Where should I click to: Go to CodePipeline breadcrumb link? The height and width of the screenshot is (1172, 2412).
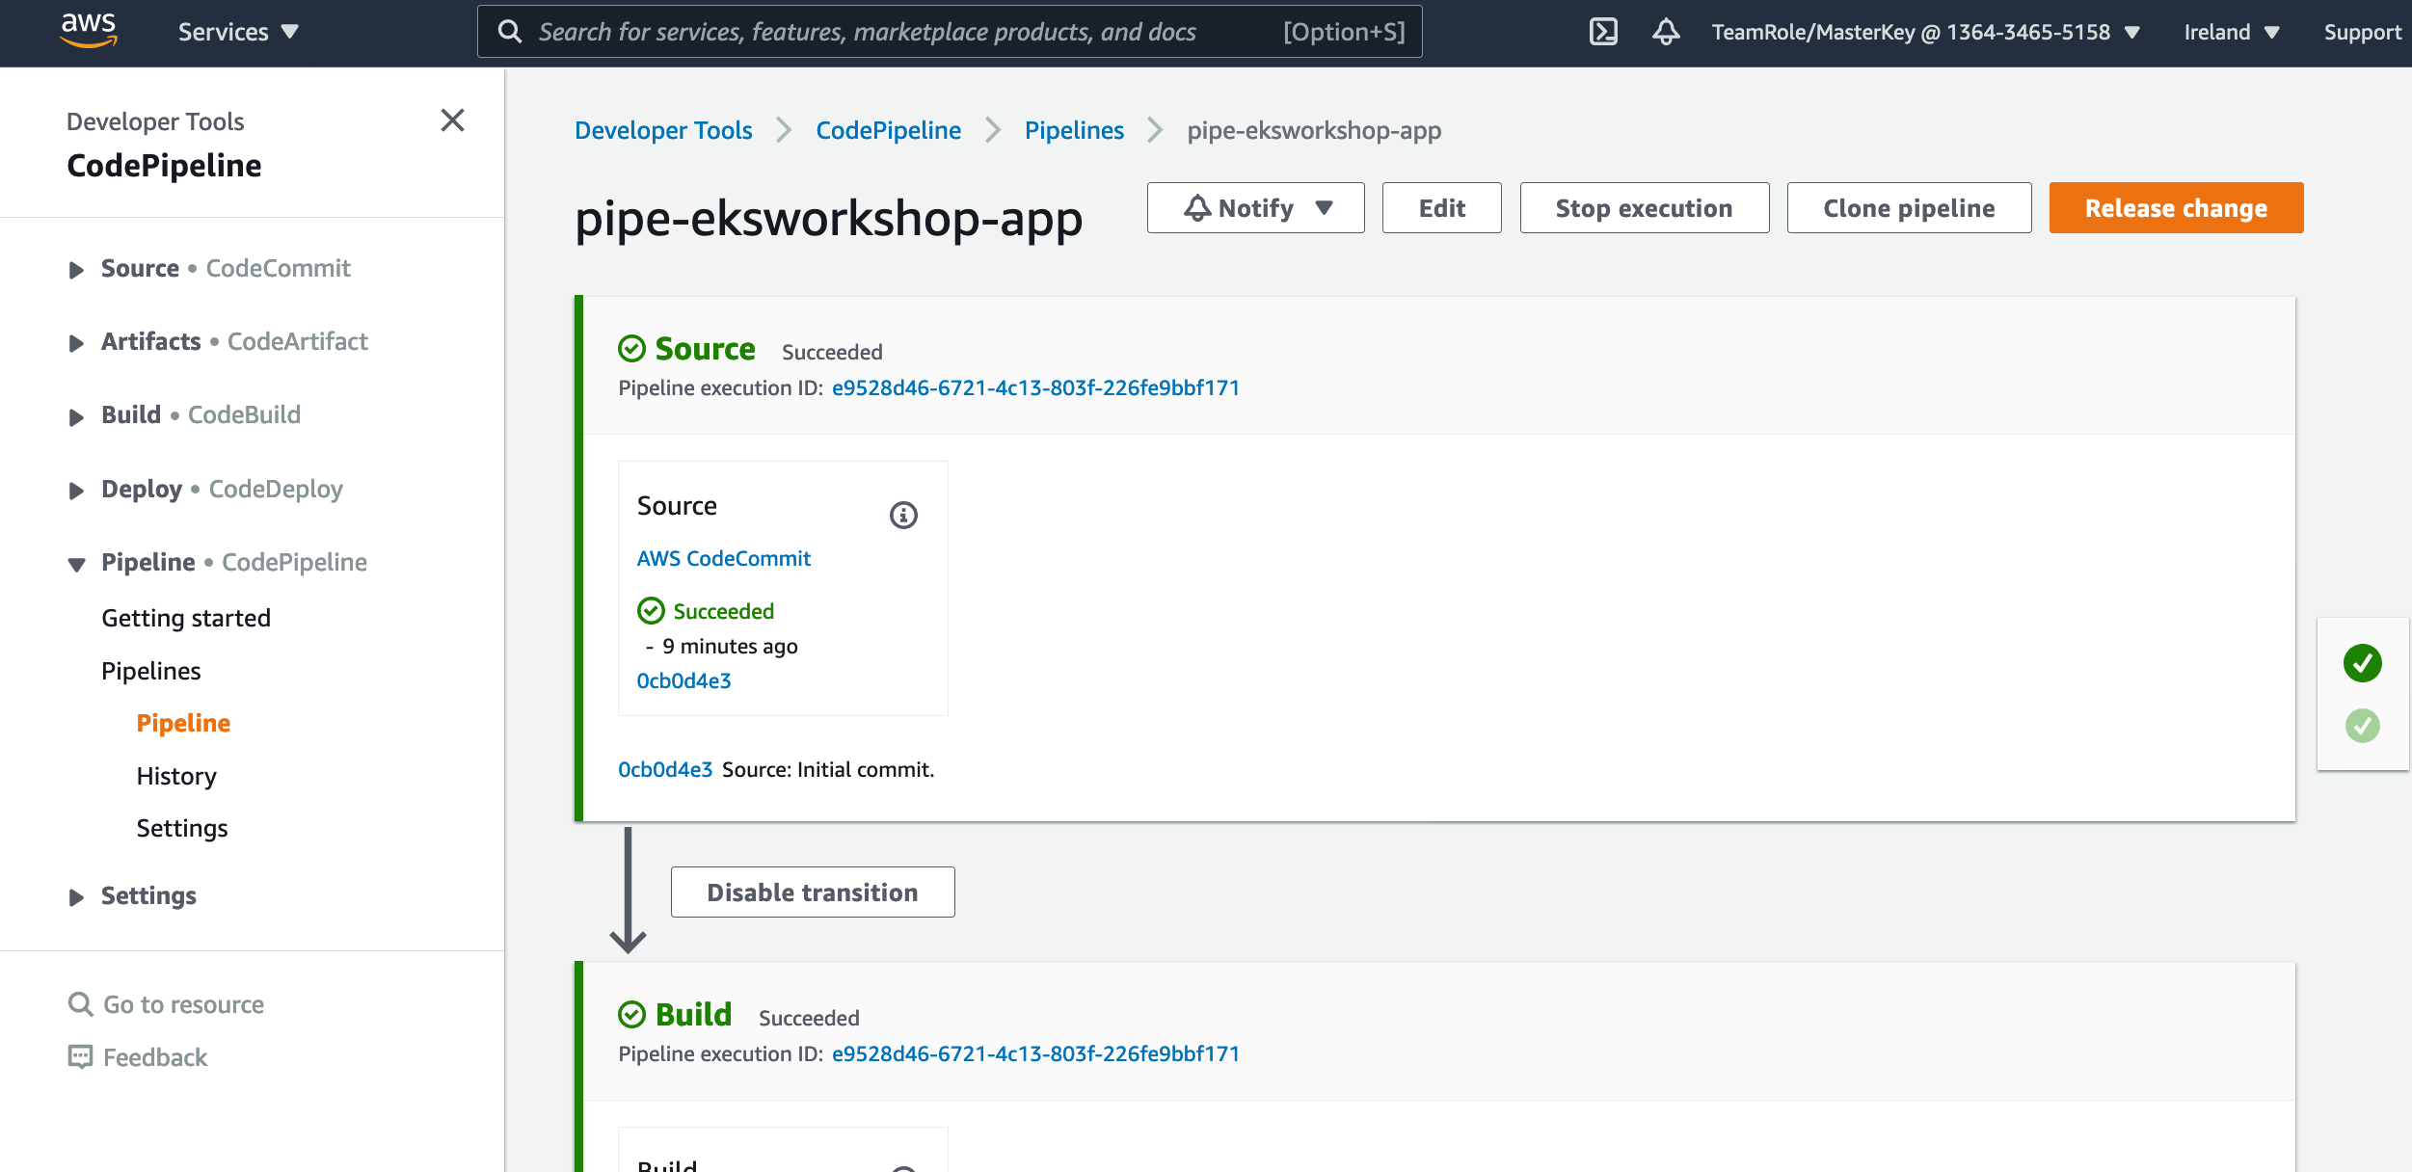pyautogui.click(x=888, y=130)
